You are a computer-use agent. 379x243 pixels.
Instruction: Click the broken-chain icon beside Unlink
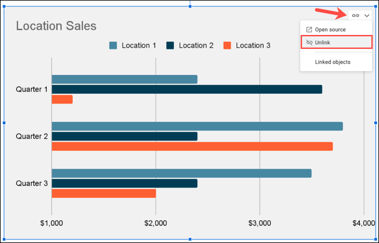point(309,43)
